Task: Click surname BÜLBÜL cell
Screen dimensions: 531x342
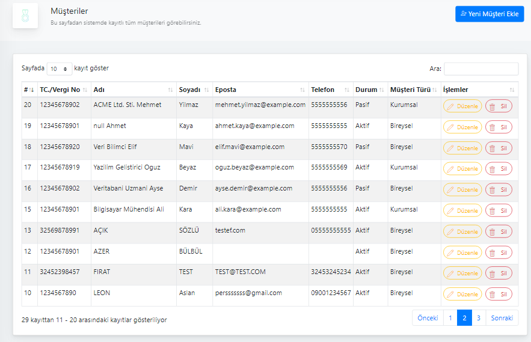Action: tap(191, 251)
